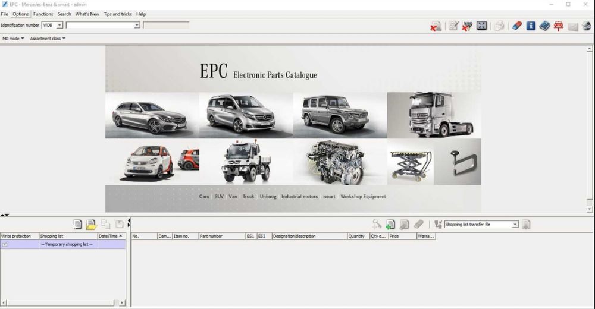595x309 pixels.
Task: Open the blue information icon
Action: point(531,26)
